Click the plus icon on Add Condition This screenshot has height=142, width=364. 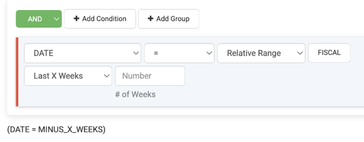tap(77, 19)
